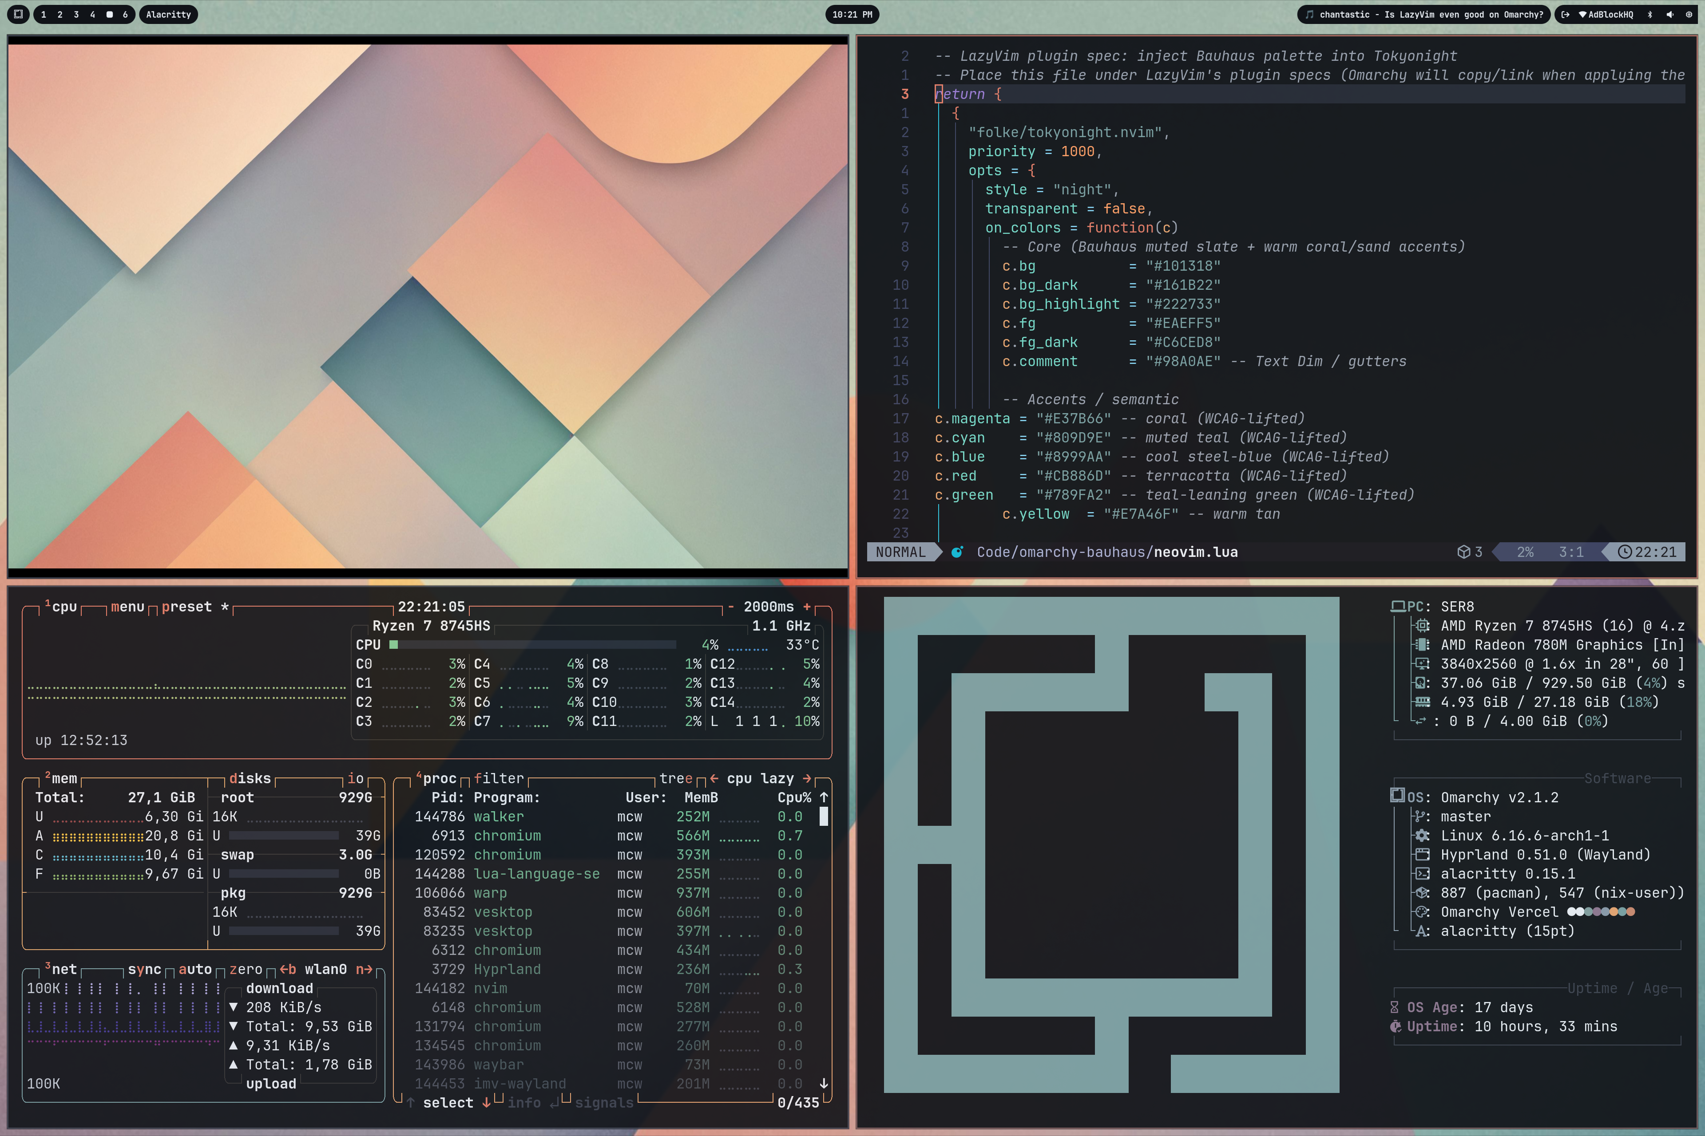Click the volume speaker icon in top bar
The height and width of the screenshot is (1136, 1705).
click(1669, 15)
